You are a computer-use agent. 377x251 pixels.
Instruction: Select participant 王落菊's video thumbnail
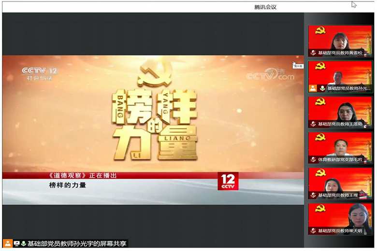pyautogui.click(x=340, y=112)
